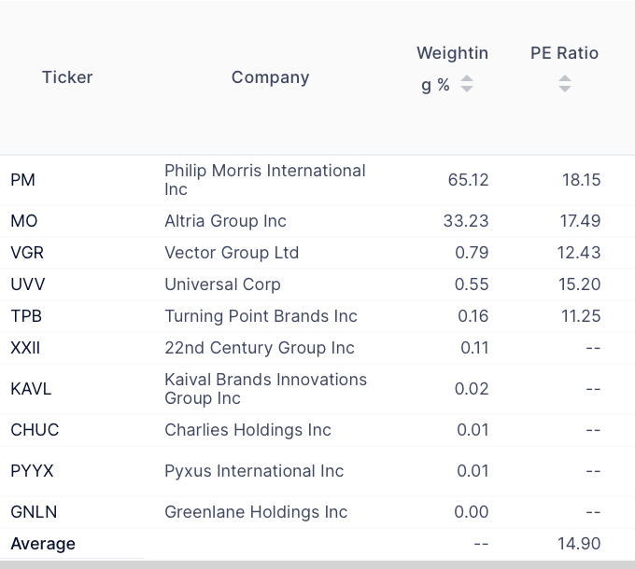Click the horizontal scrollbar at bottom
The image size is (635, 569).
(317, 564)
